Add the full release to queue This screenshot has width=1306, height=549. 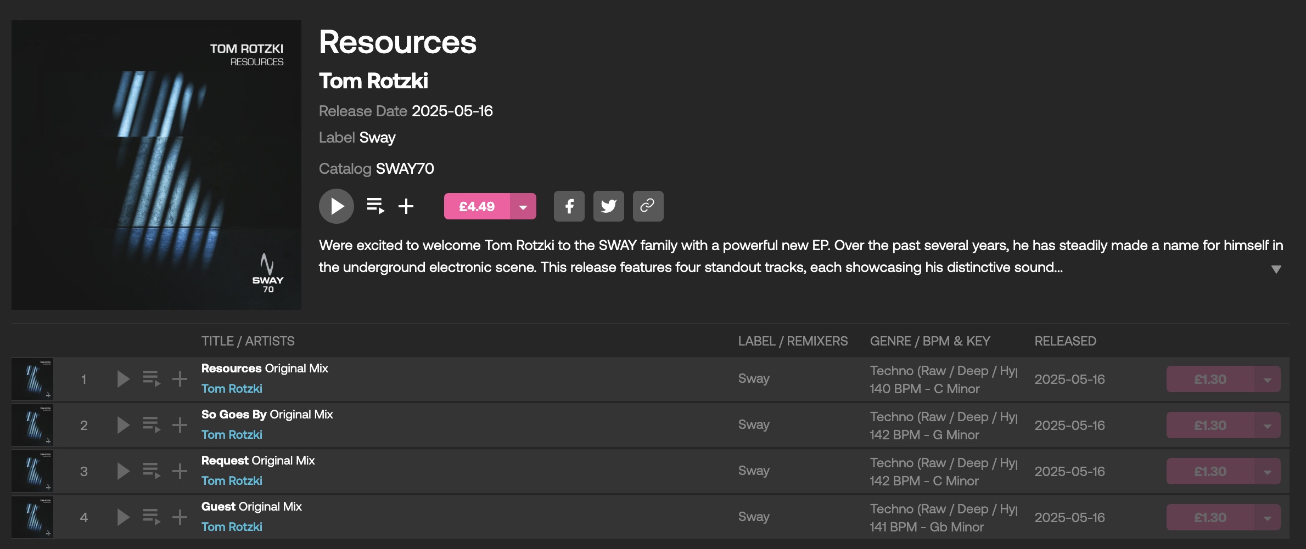375,206
